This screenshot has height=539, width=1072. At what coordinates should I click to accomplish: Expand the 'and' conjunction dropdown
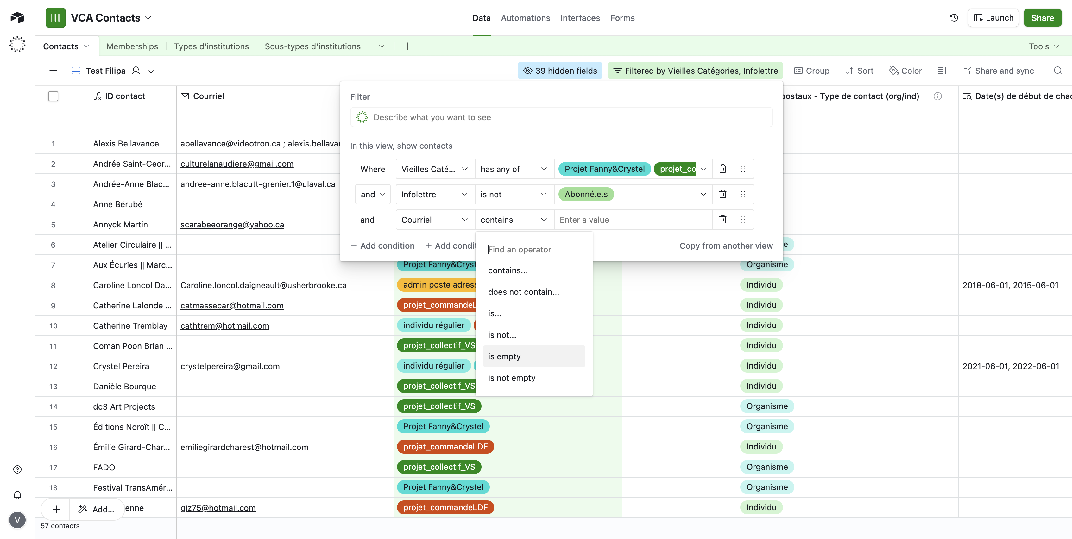(372, 194)
